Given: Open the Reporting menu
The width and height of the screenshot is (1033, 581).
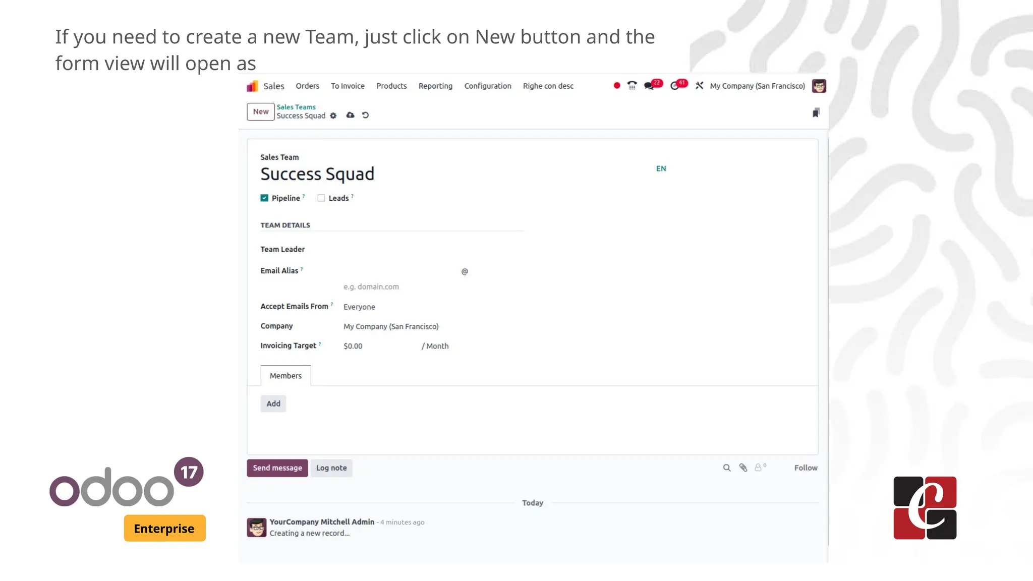Looking at the screenshot, I should coord(435,86).
